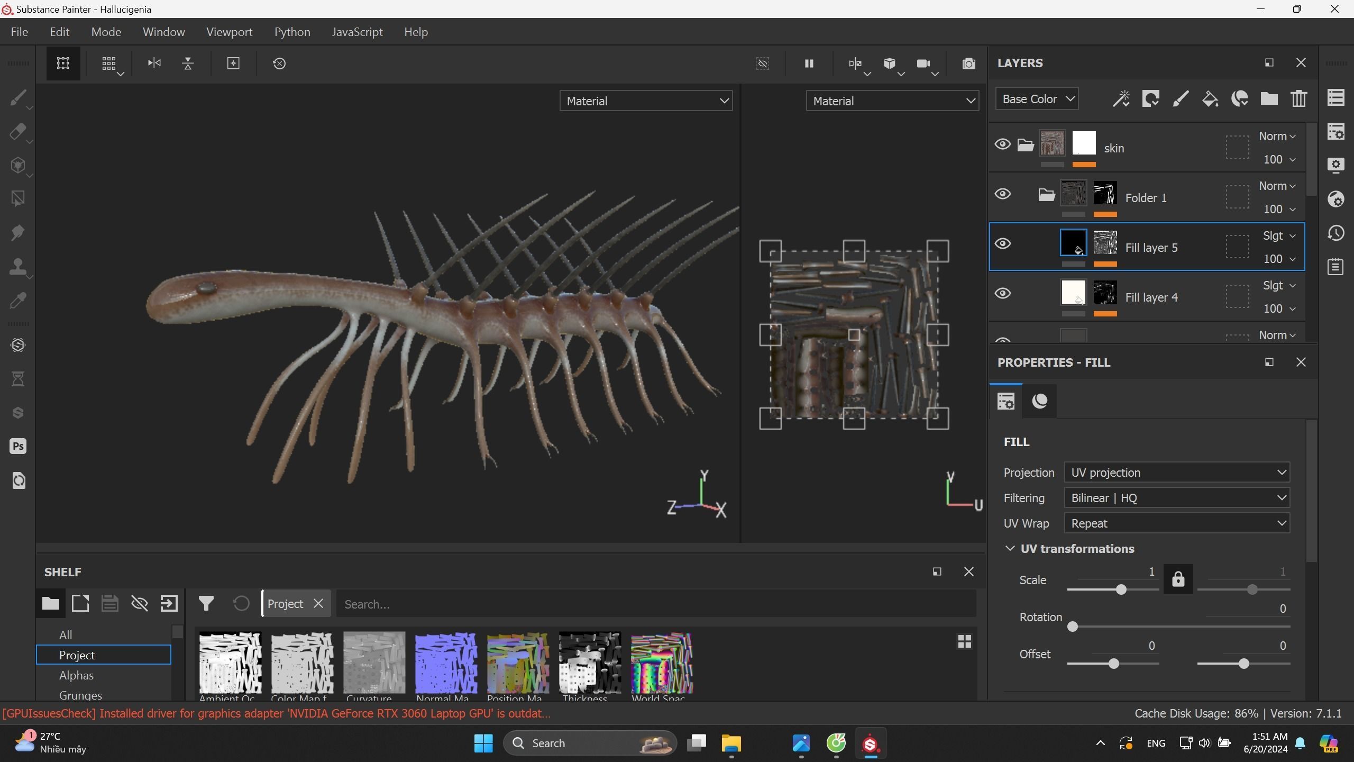Change Fill layer 5 blend mode Slgt

coord(1279,236)
